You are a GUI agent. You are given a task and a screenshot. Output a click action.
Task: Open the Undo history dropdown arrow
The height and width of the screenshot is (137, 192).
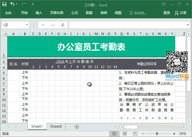pos(17,4)
